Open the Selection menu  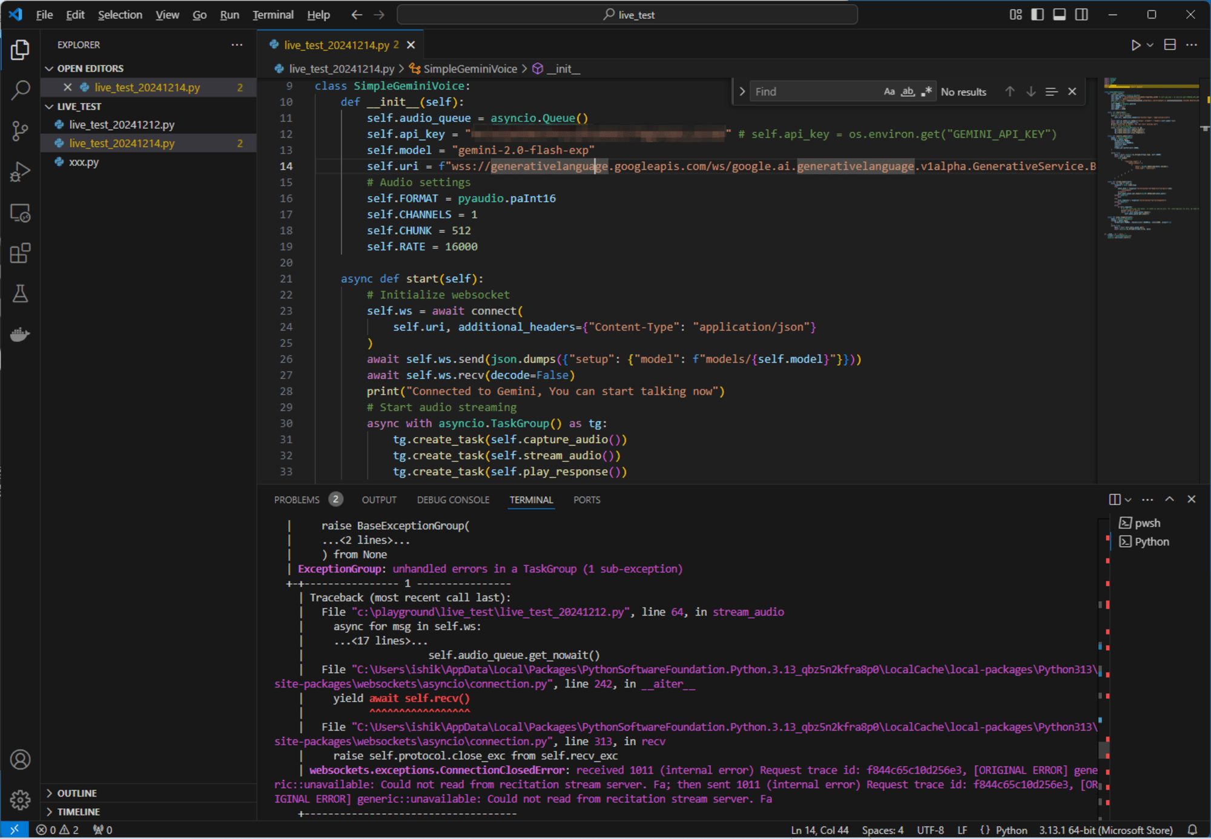[120, 15]
